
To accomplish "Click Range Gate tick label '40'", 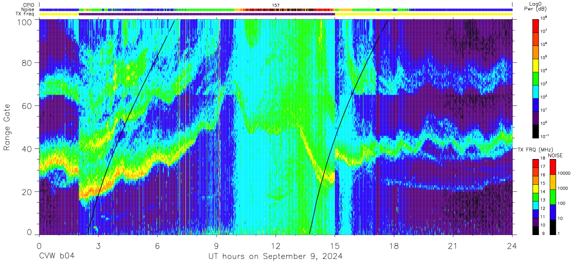I will tap(27, 149).
